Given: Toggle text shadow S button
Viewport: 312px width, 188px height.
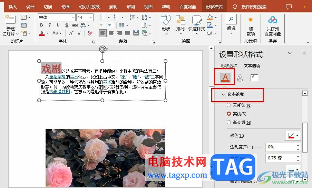Looking at the screenshot, I should [67, 25].
